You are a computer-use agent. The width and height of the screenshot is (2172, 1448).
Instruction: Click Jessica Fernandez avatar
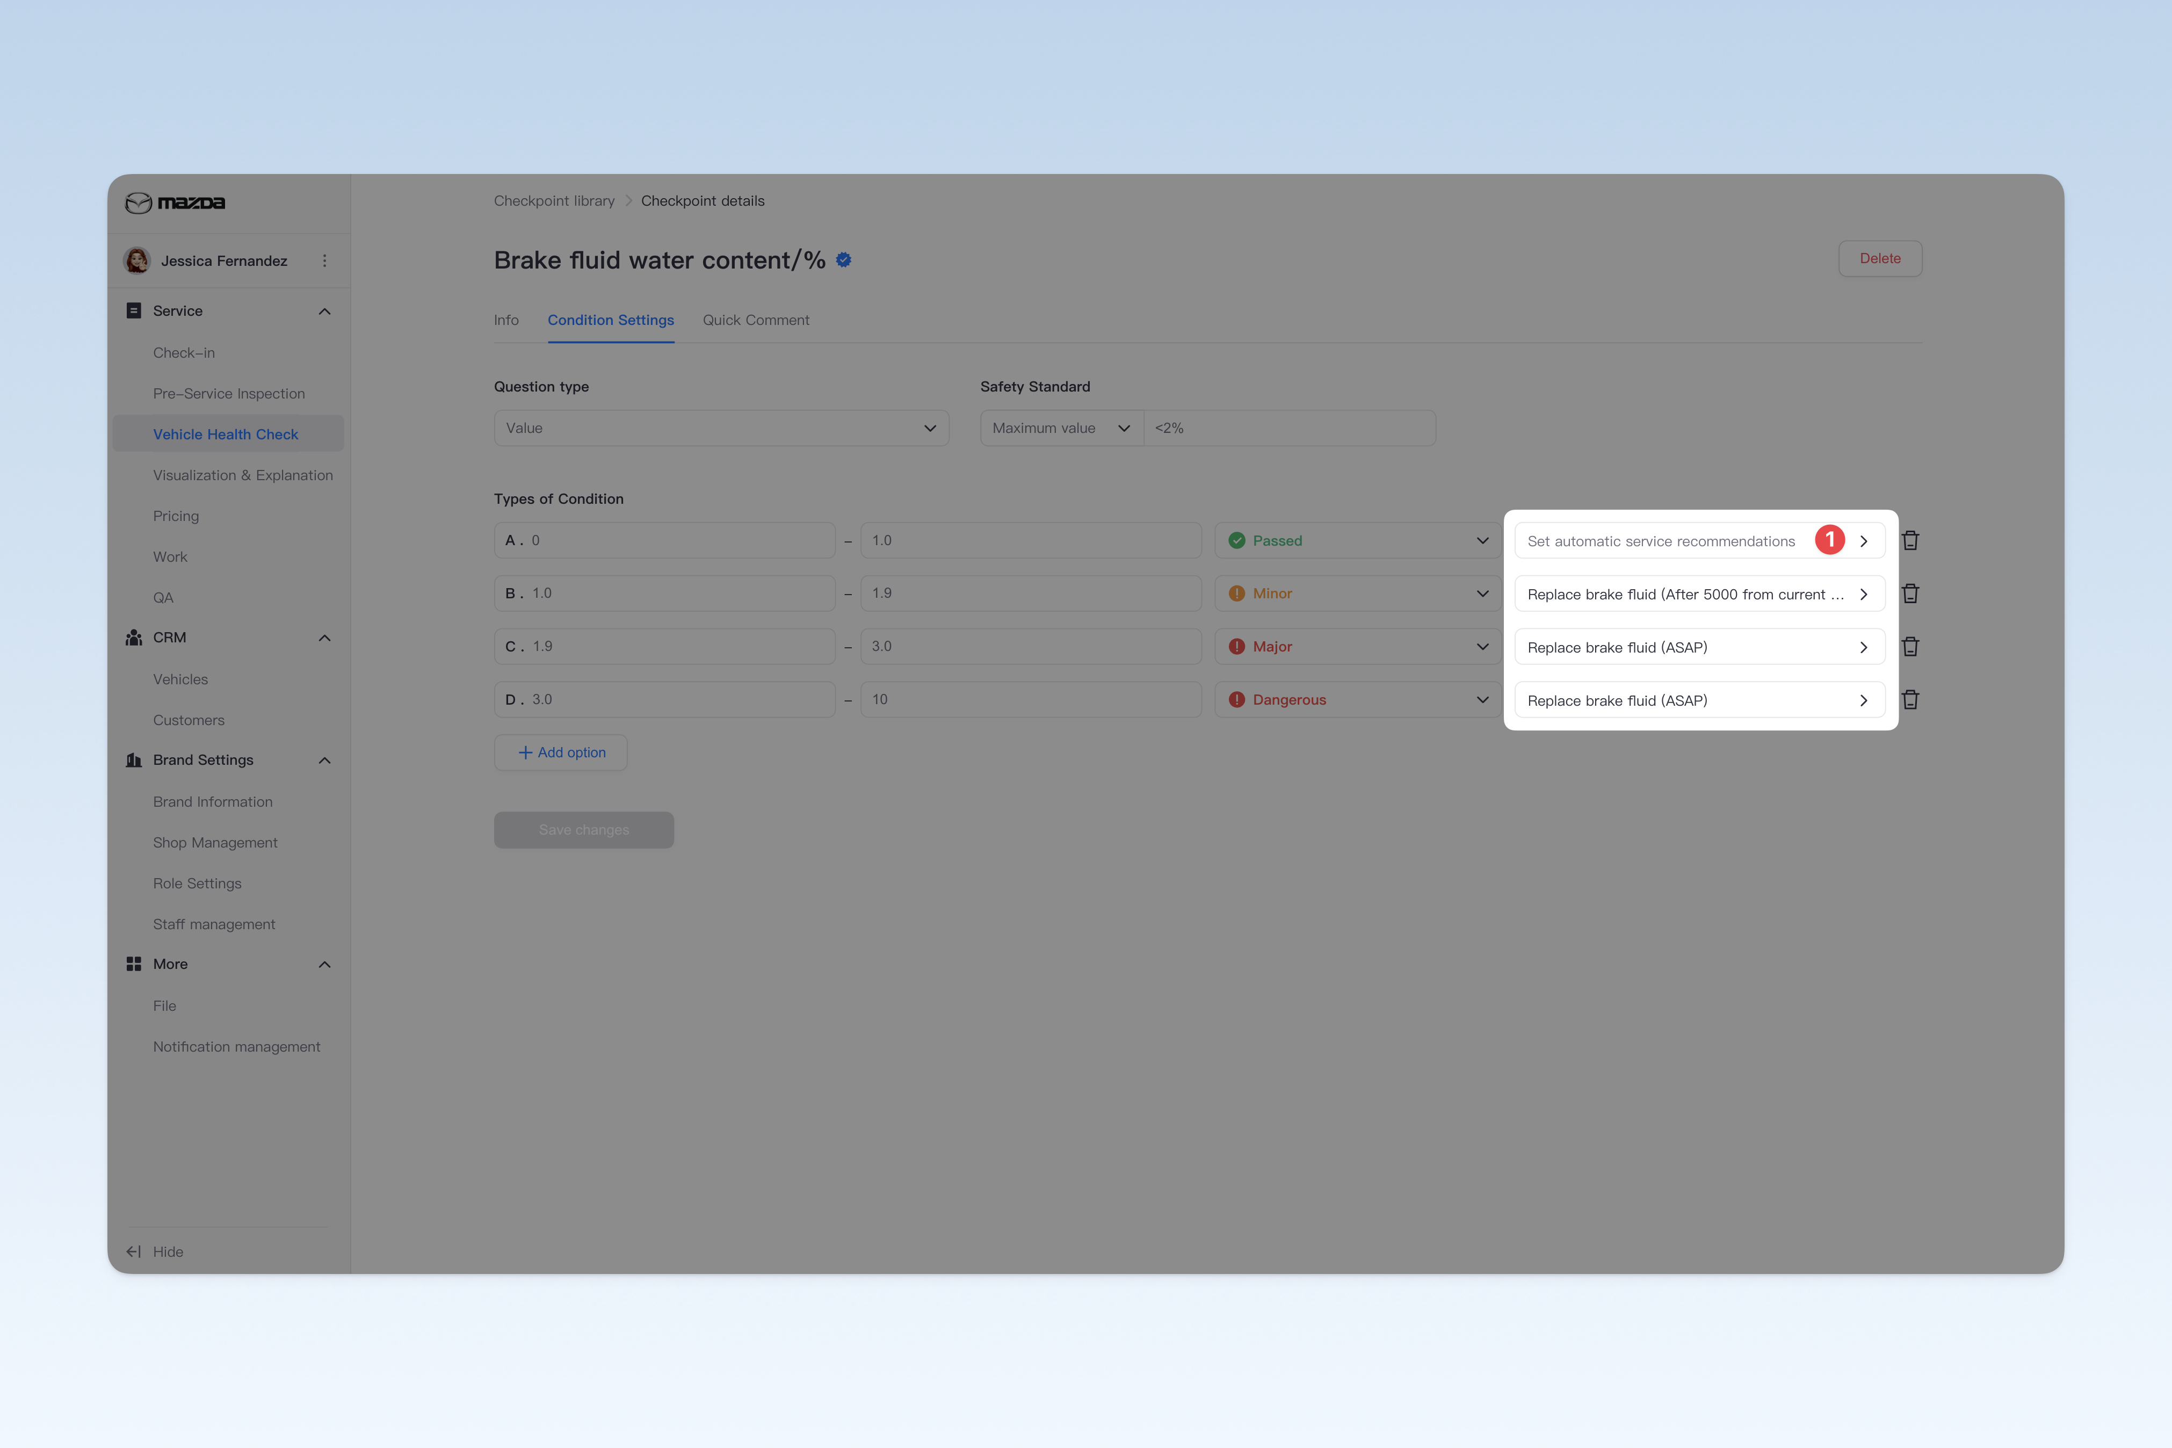click(x=136, y=260)
